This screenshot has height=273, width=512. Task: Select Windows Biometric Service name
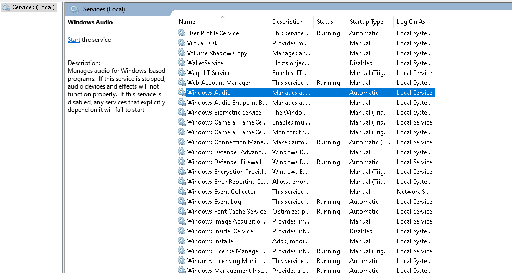pos(223,113)
